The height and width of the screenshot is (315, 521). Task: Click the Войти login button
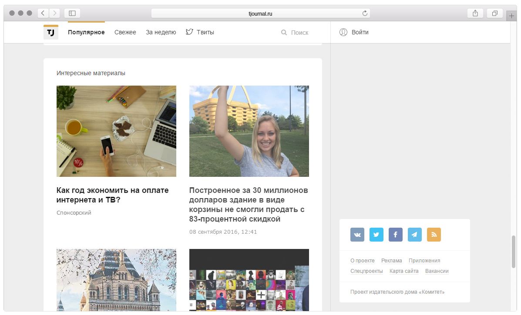click(354, 32)
